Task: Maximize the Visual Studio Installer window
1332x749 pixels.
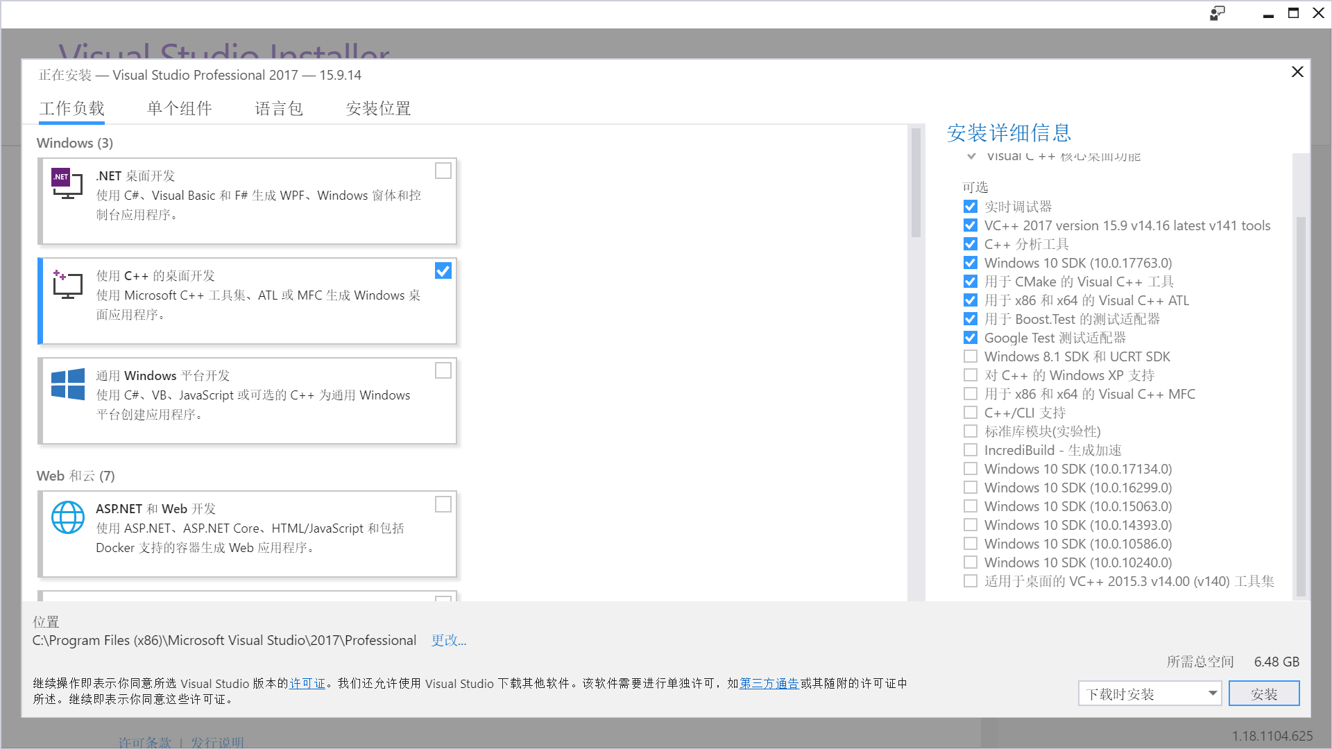Action: (1293, 13)
